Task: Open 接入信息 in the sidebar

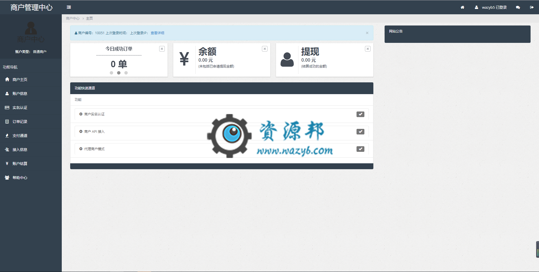Action: (31, 150)
